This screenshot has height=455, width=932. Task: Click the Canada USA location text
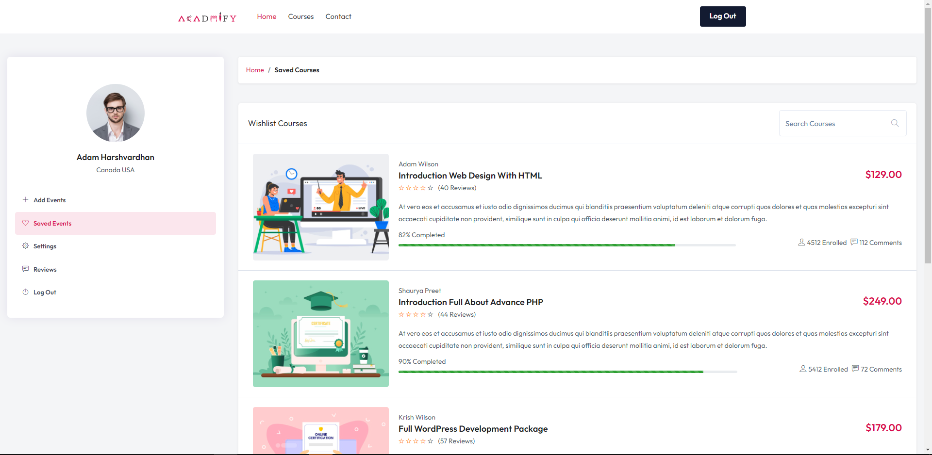click(116, 170)
